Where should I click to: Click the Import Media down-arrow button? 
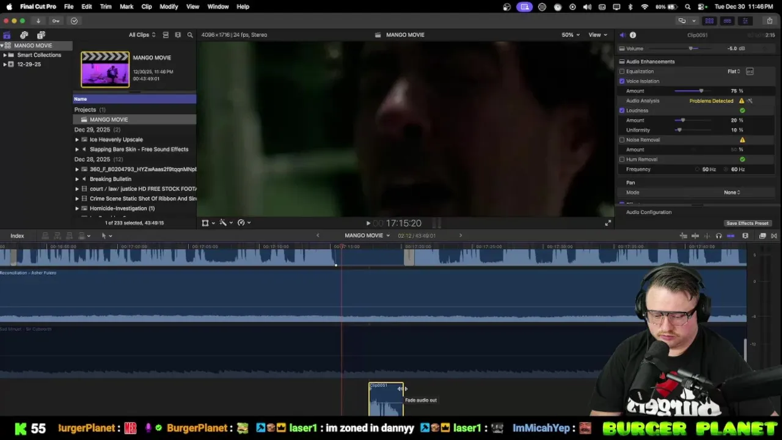(x=38, y=21)
